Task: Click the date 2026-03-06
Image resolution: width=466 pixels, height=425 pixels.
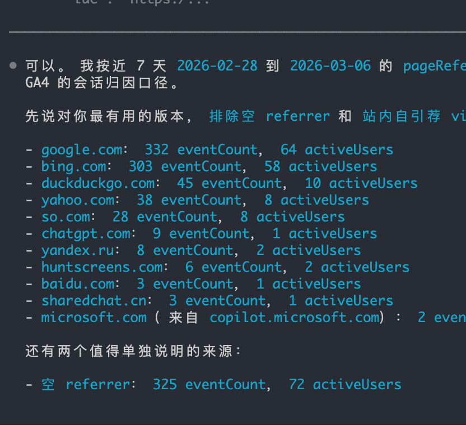Action: point(330,65)
